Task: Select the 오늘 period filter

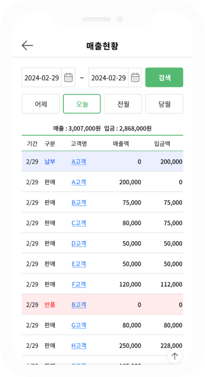Action: pos(82,103)
